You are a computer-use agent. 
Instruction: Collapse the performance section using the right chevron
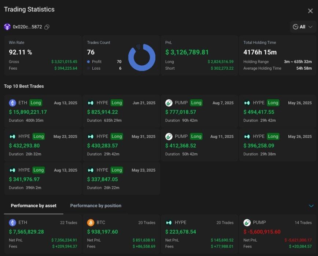(x=311, y=206)
